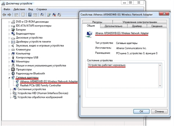
Task: Open the Действие menu
Action: (x=19, y=9)
